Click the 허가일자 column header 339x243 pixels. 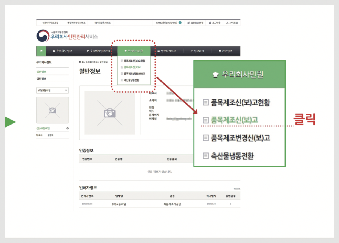click(211, 196)
